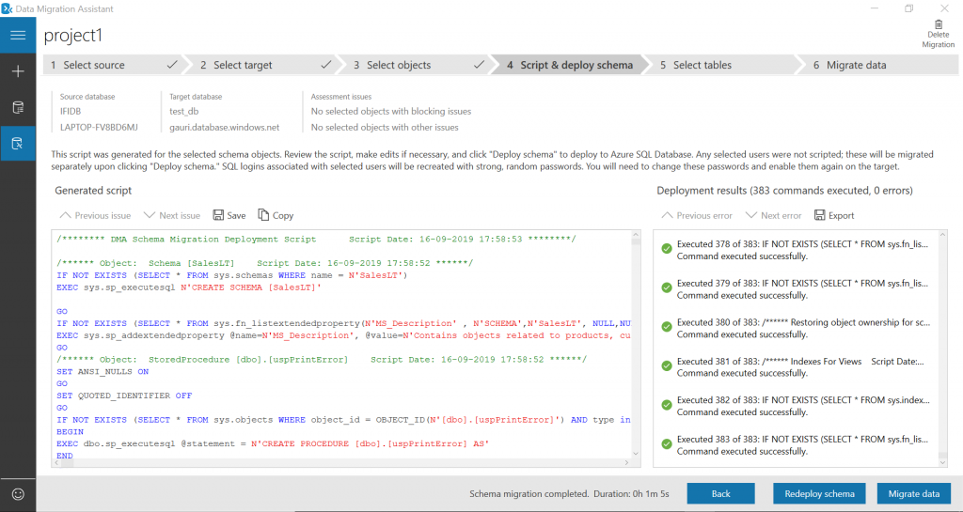The height and width of the screenshot is (512, 963).
Task: Click target database name test_db
Action: tap(183, 111)
